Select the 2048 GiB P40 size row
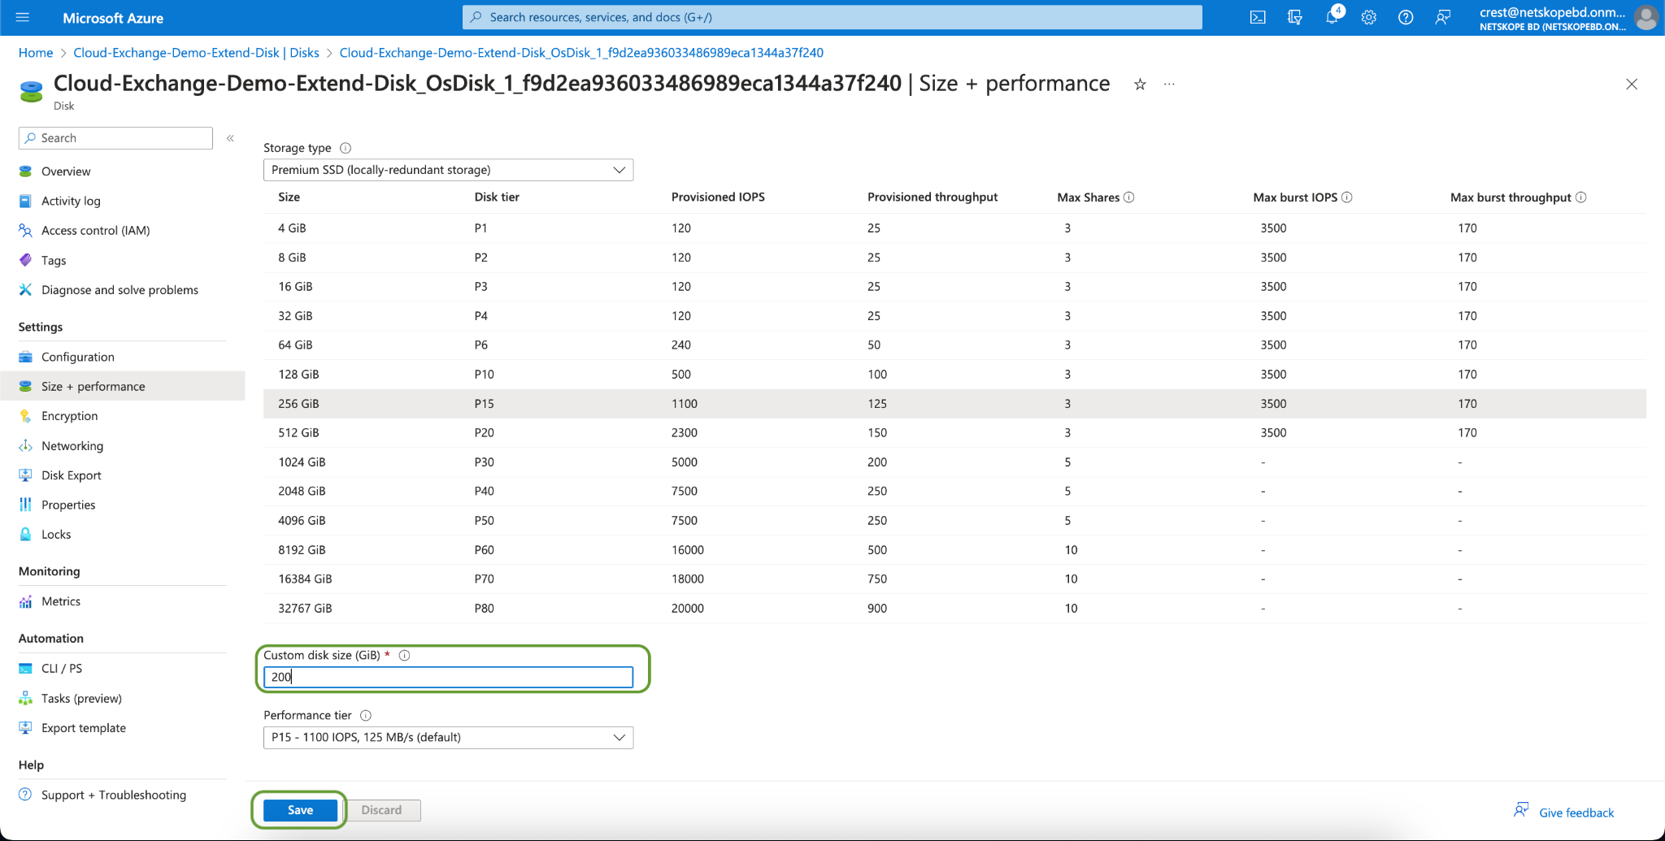1665x841 pixels. [x=954, y=492]
